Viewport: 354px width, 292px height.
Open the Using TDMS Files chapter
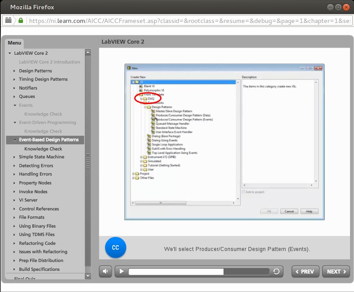click(37, 235)
